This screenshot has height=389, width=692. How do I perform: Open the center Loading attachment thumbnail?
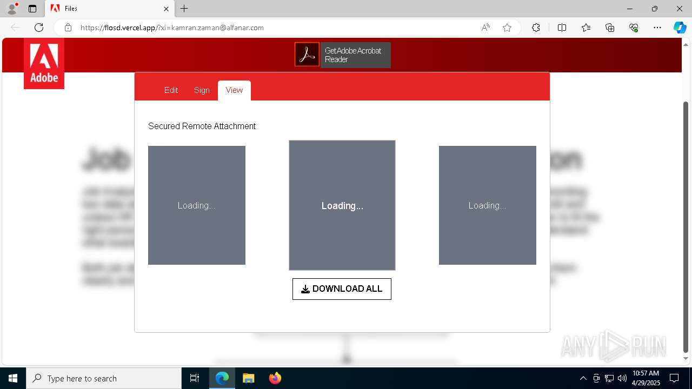coord(342,205)
